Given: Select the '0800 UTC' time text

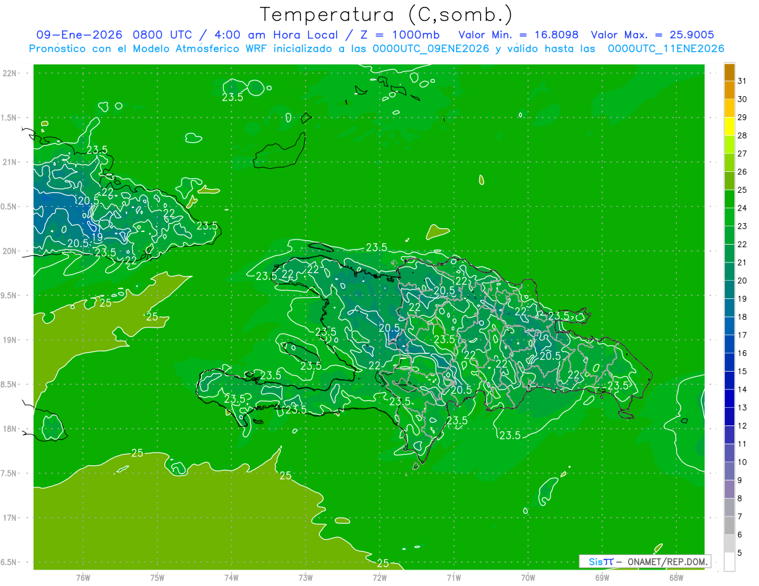Looking at the screenshot, I should pyautogui.click(x=163, y=34).
